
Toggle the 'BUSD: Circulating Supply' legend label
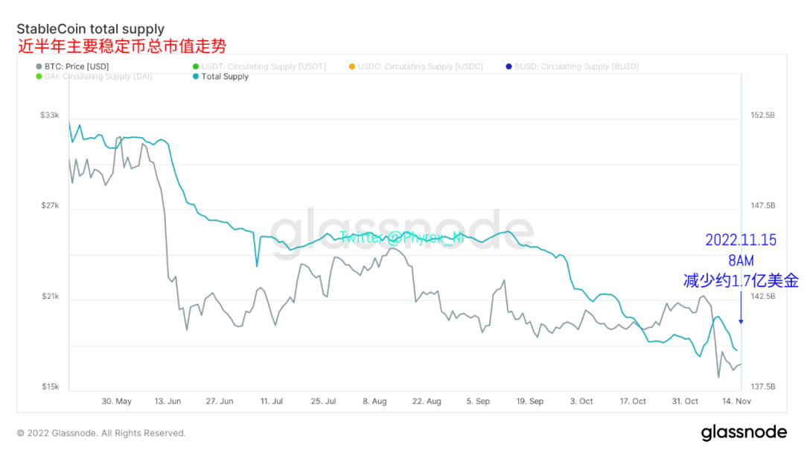point(576,67)
